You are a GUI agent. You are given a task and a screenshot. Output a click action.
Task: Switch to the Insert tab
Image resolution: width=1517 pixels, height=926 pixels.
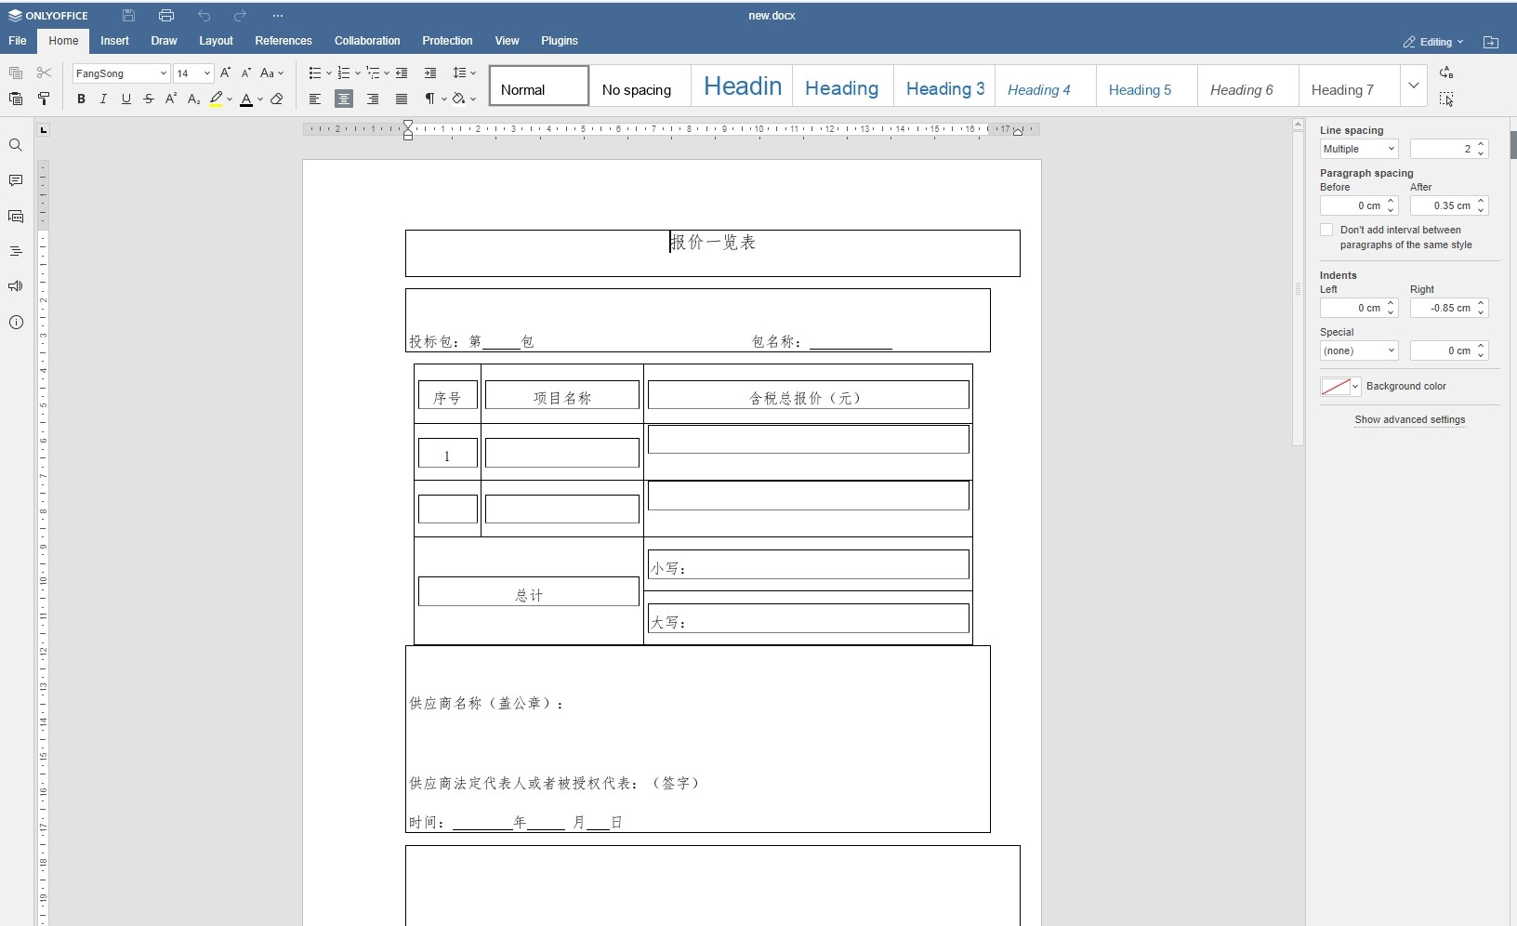[x=114, y=41]
